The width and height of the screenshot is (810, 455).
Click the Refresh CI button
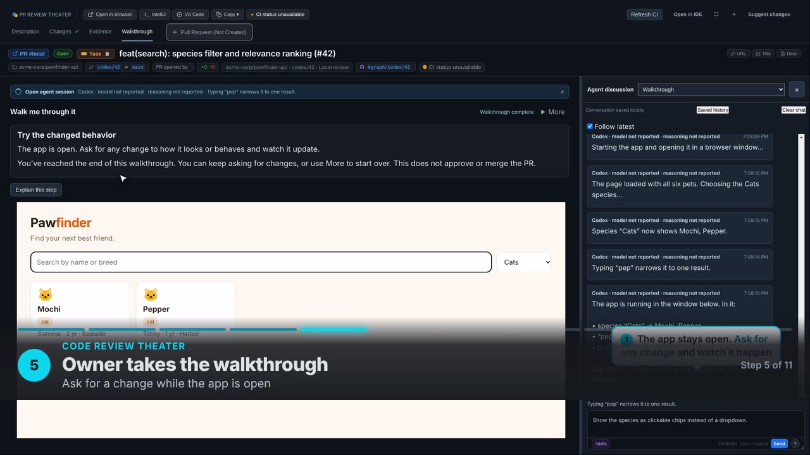click(644, 15)
